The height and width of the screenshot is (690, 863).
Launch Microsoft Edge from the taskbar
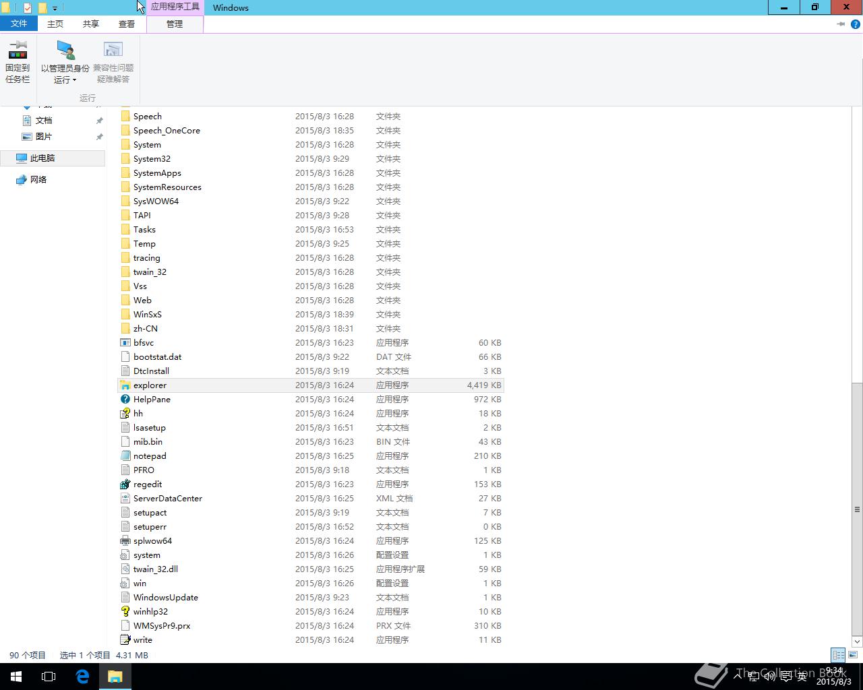(82, 677)
